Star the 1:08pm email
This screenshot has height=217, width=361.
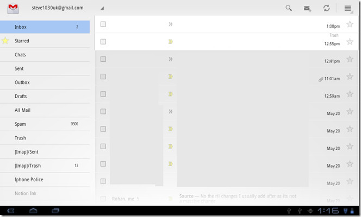point(350,24)
